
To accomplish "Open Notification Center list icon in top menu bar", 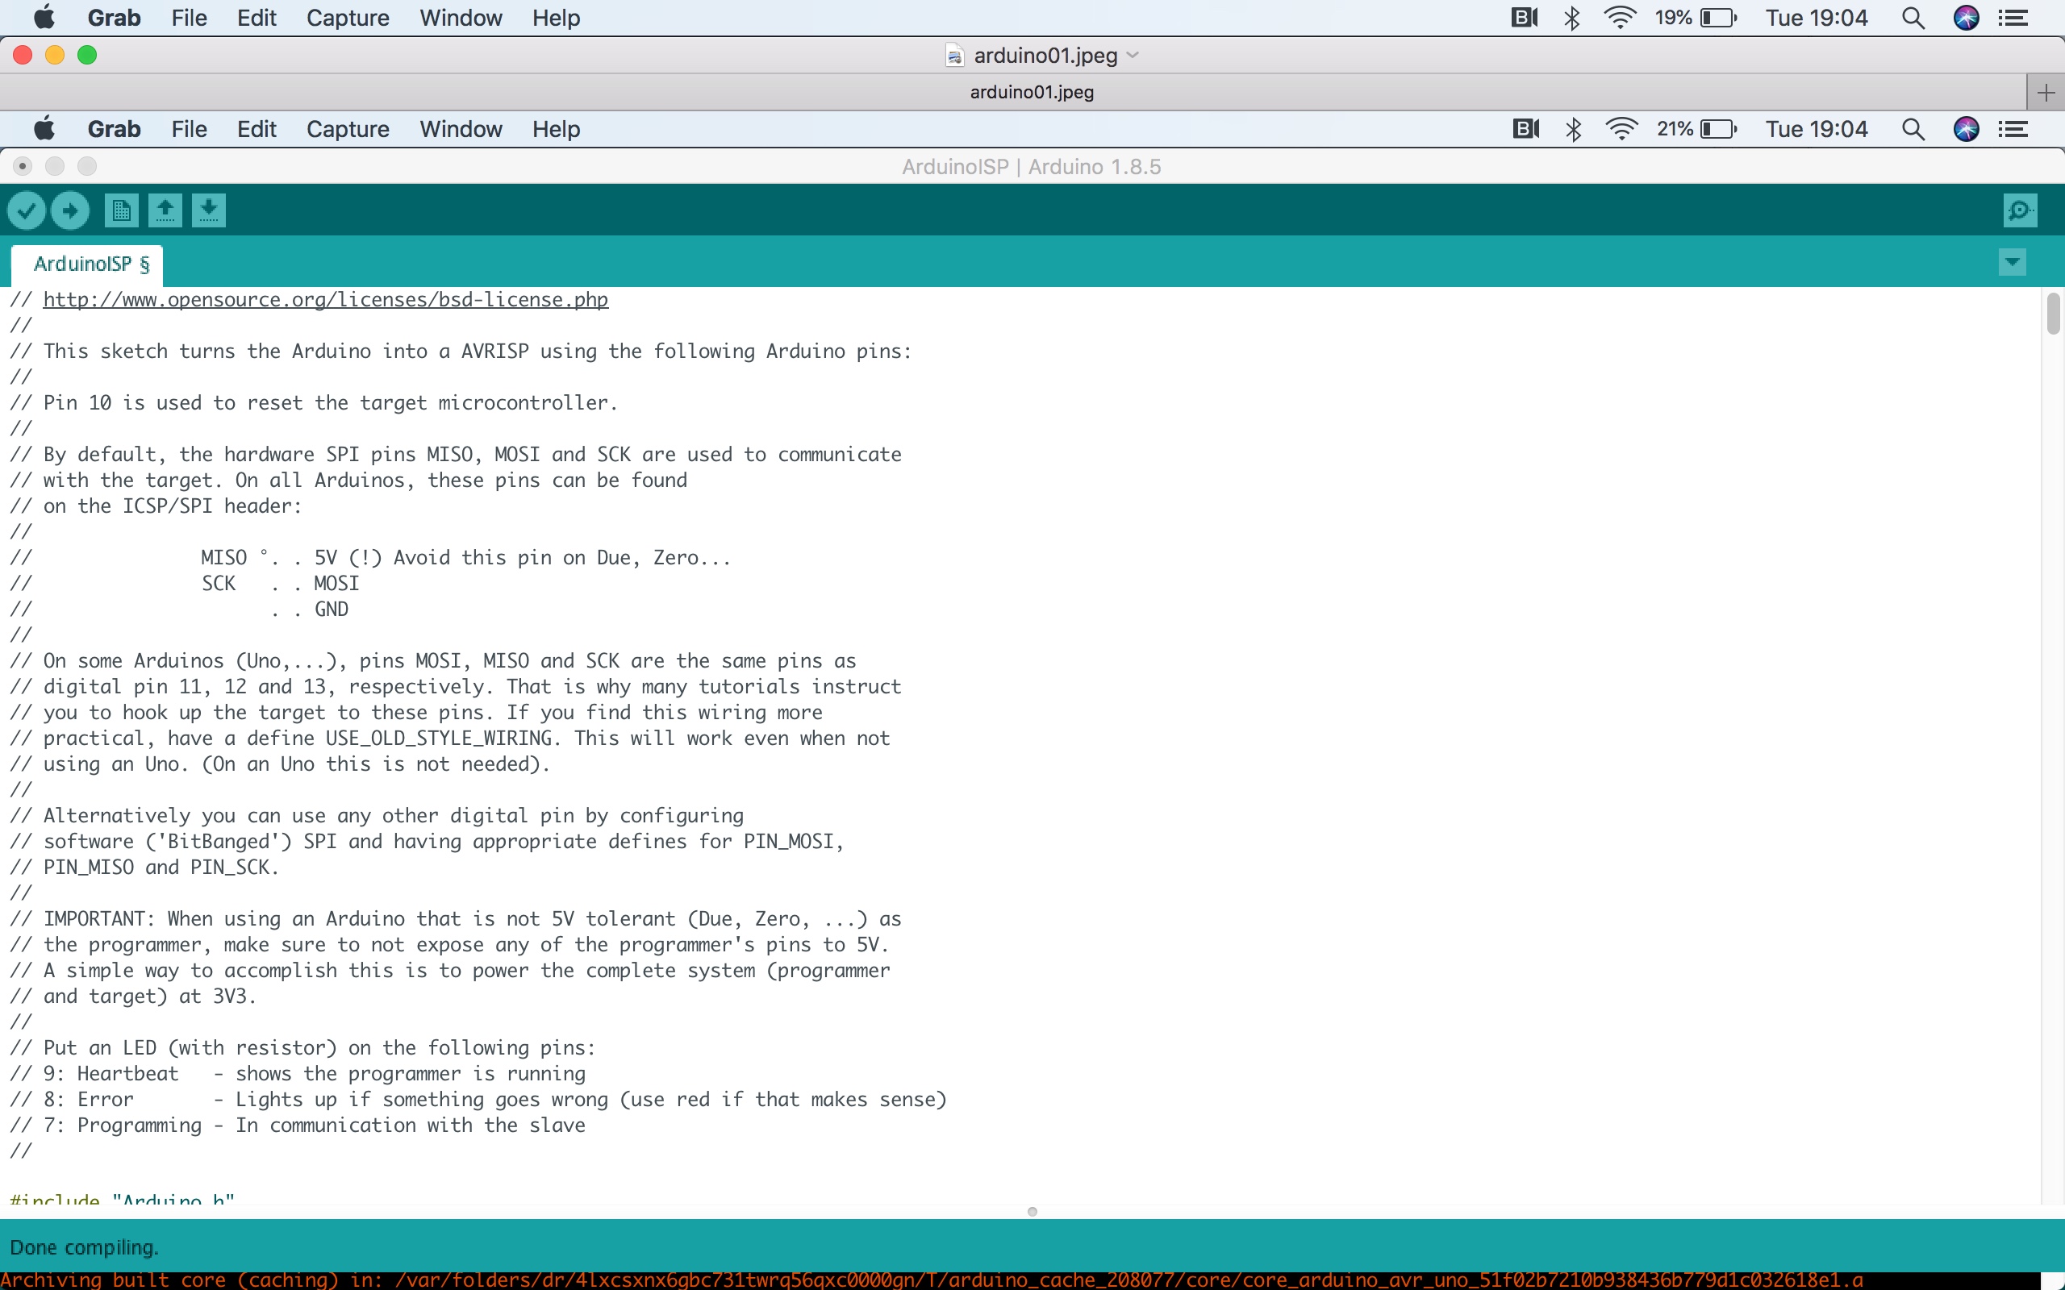I will pyautogui.click(x=2014, y=18).
